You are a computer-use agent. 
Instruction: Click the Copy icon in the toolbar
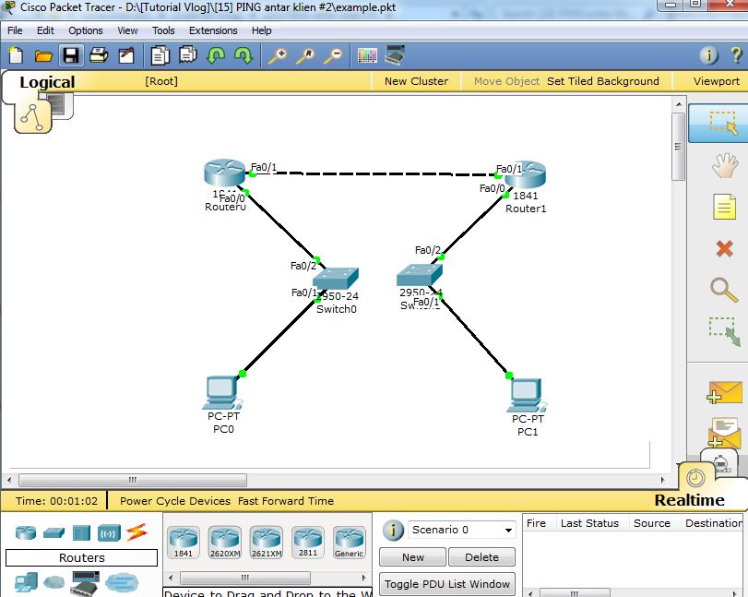pyautogui.click(x=160, y=55)
